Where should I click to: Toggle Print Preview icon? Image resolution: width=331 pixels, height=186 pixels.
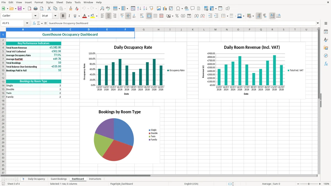pyautogui.click(x=42, y=9)
